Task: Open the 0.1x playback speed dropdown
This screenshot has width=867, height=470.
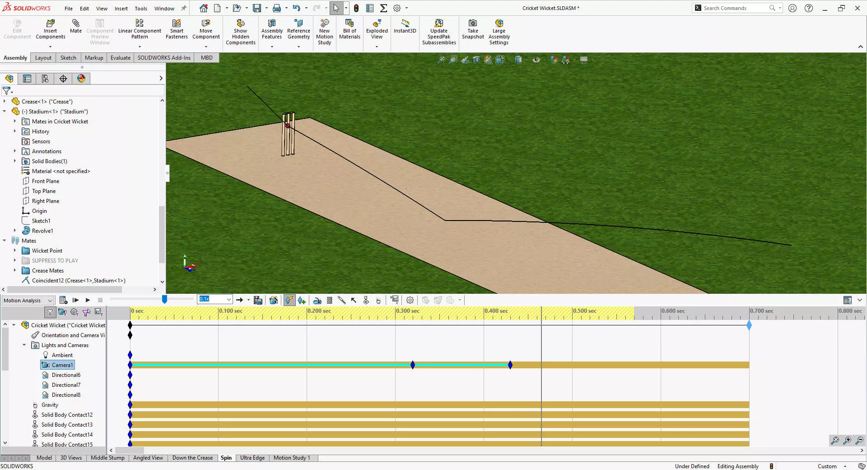Action: pos(228,300)
